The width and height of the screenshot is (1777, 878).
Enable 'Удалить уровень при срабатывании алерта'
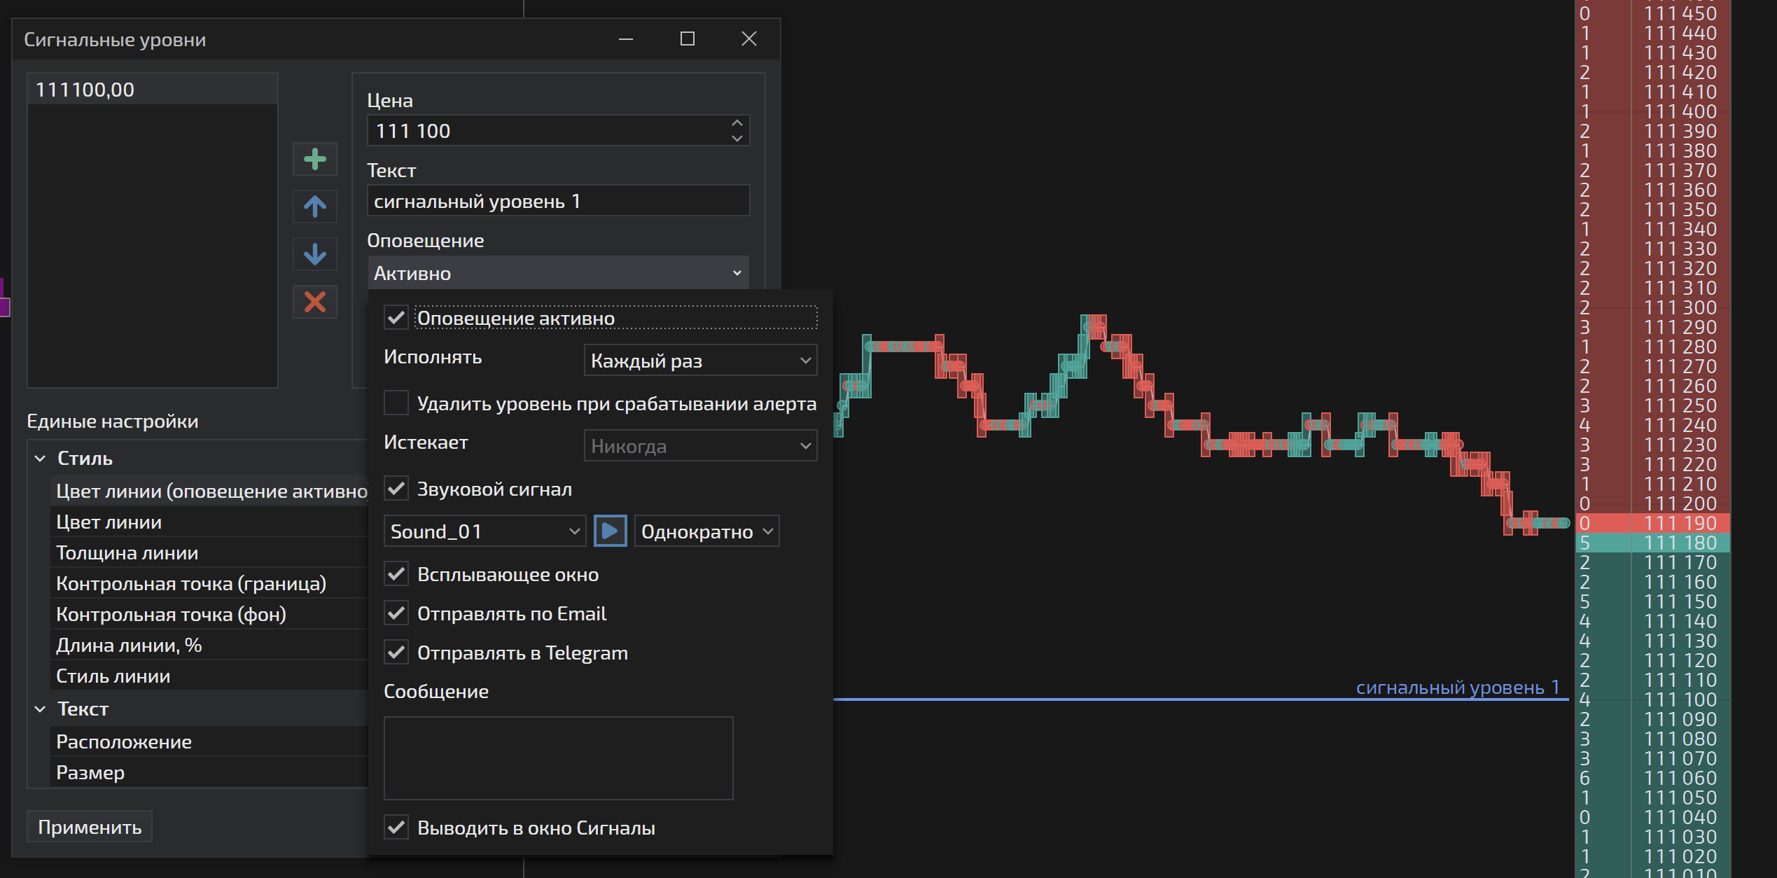396,403
